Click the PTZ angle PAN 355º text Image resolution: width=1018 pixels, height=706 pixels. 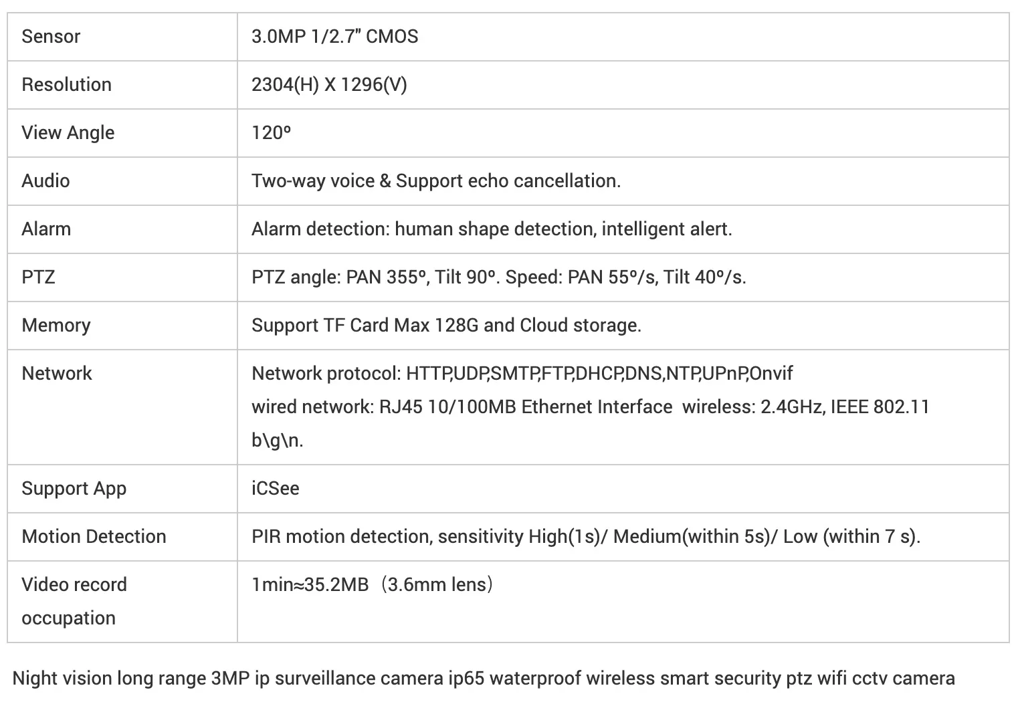pyautogui.click(x=339, y=277)
